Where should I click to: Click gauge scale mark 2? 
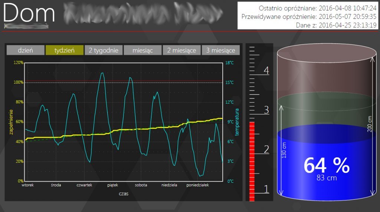[x=266, y=149]
